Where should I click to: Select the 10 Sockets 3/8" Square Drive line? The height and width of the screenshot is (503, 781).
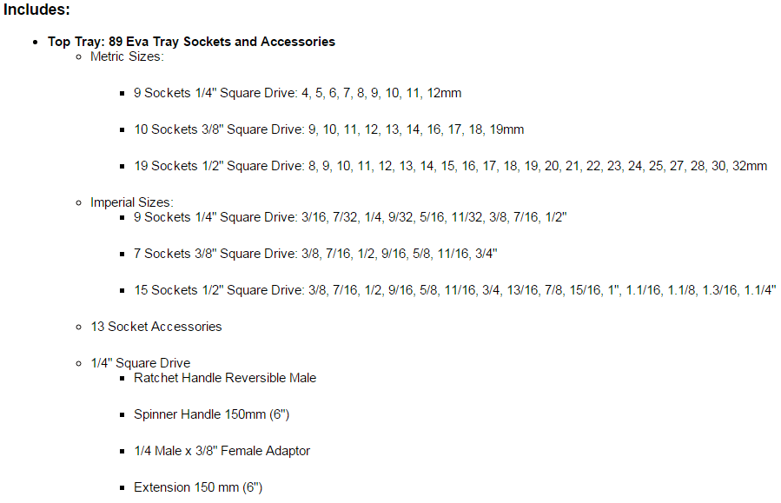pyautogui.click(x=328, y=129)
